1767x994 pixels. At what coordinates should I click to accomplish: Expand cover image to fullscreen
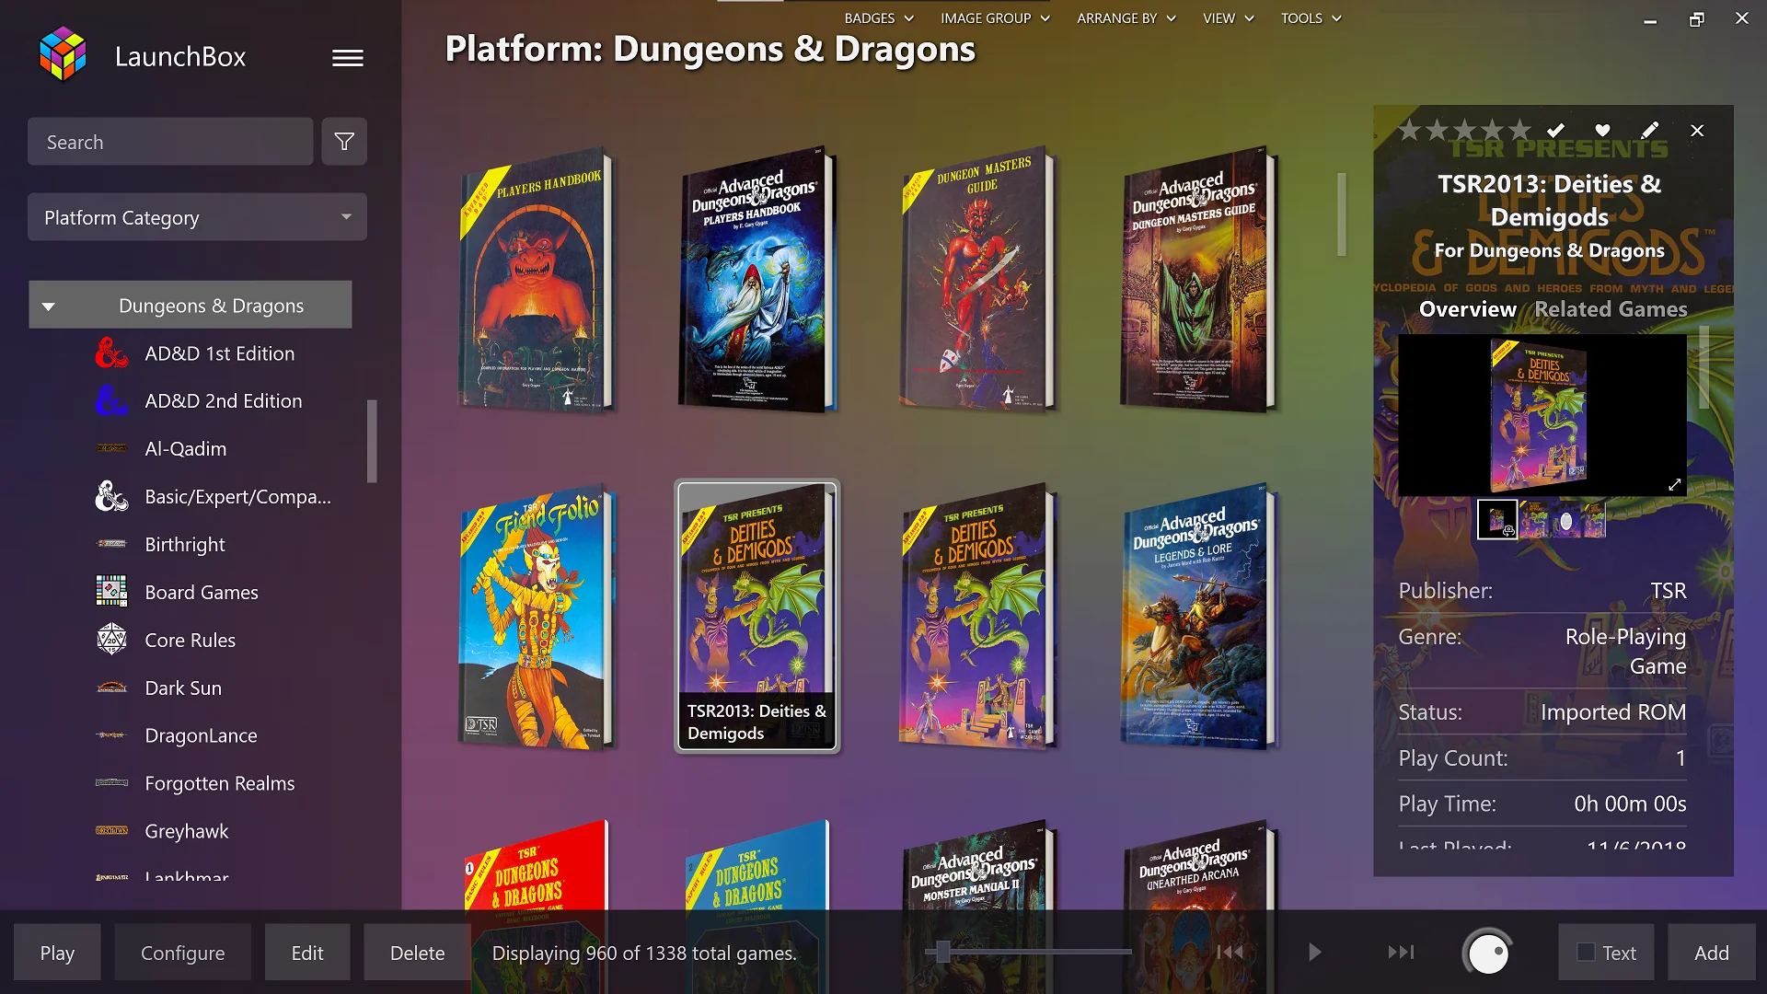[x=1675, y=484]
